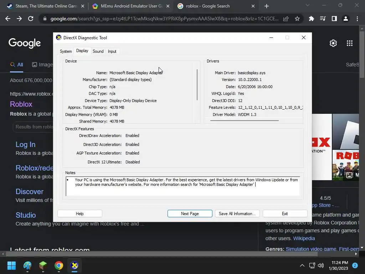The width and height of the screenshot is (365, 274).
Task: Open Chrome three-dot menu
Action: click(x=357, y=19)
